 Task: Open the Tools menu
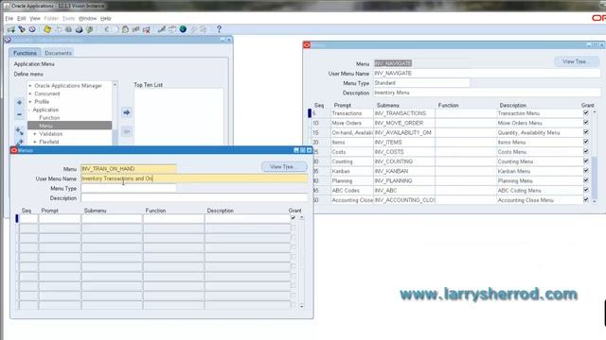(x=68, y=19)
